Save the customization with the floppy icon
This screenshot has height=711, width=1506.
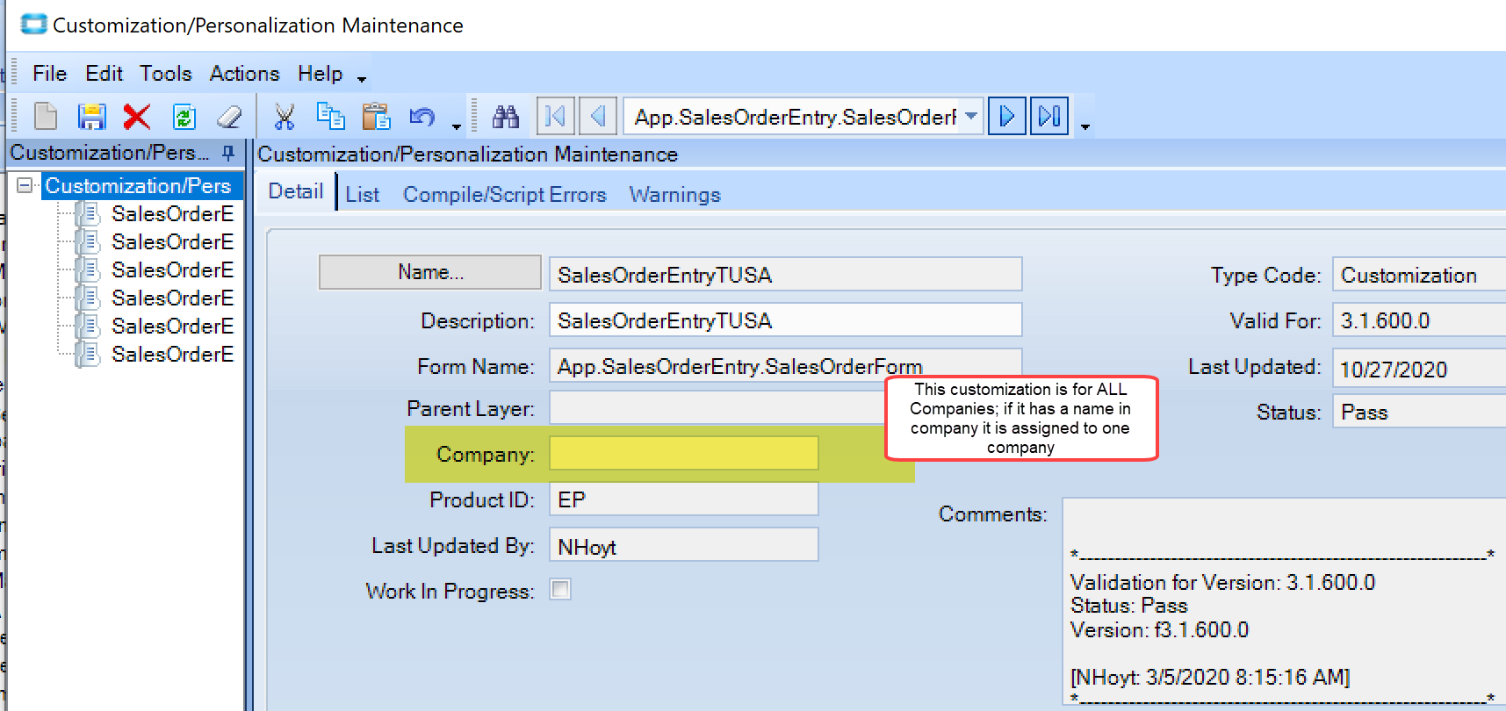tap(91, 116)
